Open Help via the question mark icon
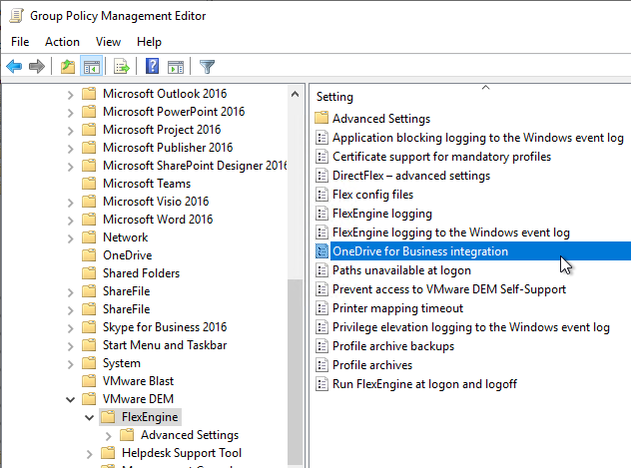 pyautogui.click(x=152, y=66)
